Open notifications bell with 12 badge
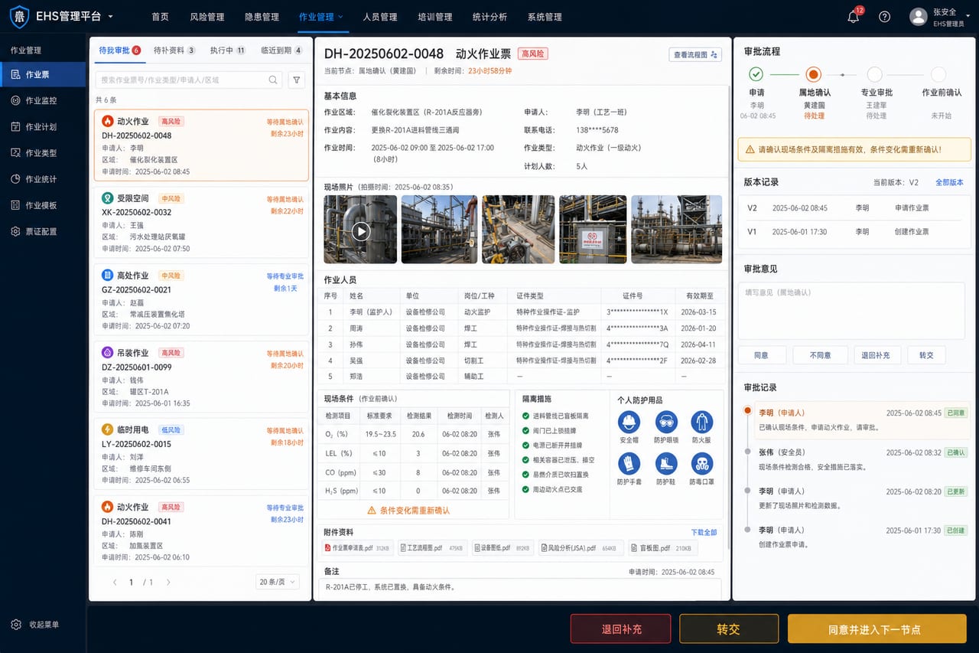This screenshot has width=979, height=653. pos(854,16)
